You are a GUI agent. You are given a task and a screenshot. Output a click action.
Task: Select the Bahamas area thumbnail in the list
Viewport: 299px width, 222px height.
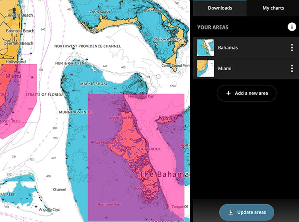[206, 48]
